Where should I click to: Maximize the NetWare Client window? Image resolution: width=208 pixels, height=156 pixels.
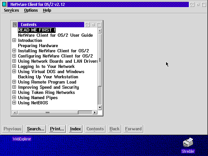click(x=204, y=5)
